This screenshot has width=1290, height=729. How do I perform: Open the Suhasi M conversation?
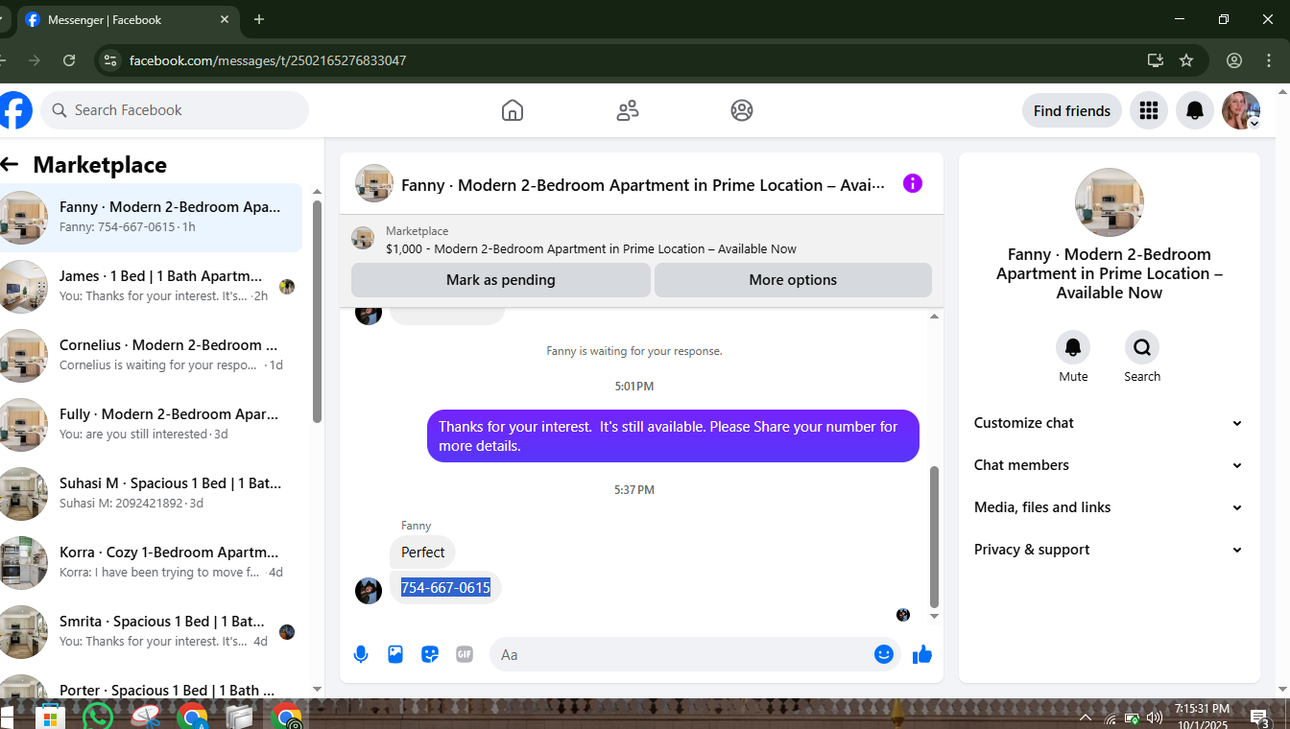(x=152, y=494)
